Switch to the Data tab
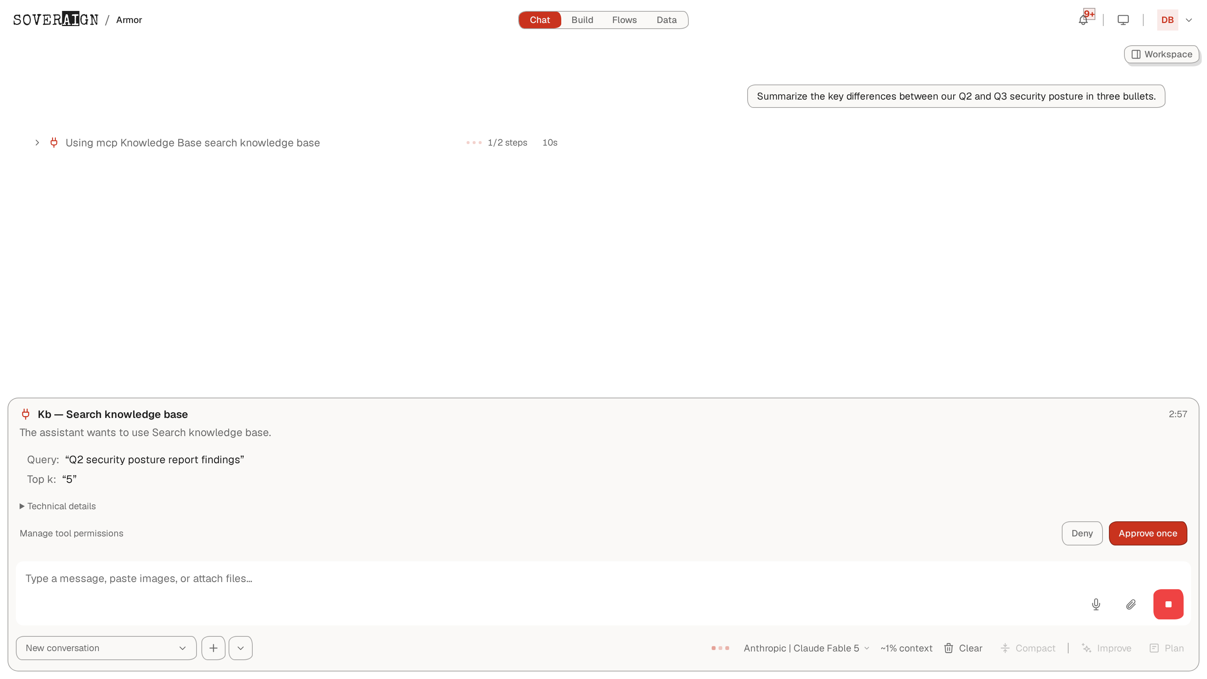The width and height of the screenshot is (1207, 679). pyautogui.click(x=666, y=20)
